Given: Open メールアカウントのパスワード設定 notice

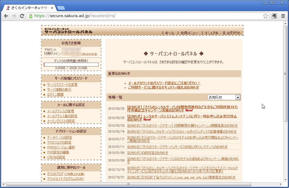Looking at the screenshot, I should point(164,83).
